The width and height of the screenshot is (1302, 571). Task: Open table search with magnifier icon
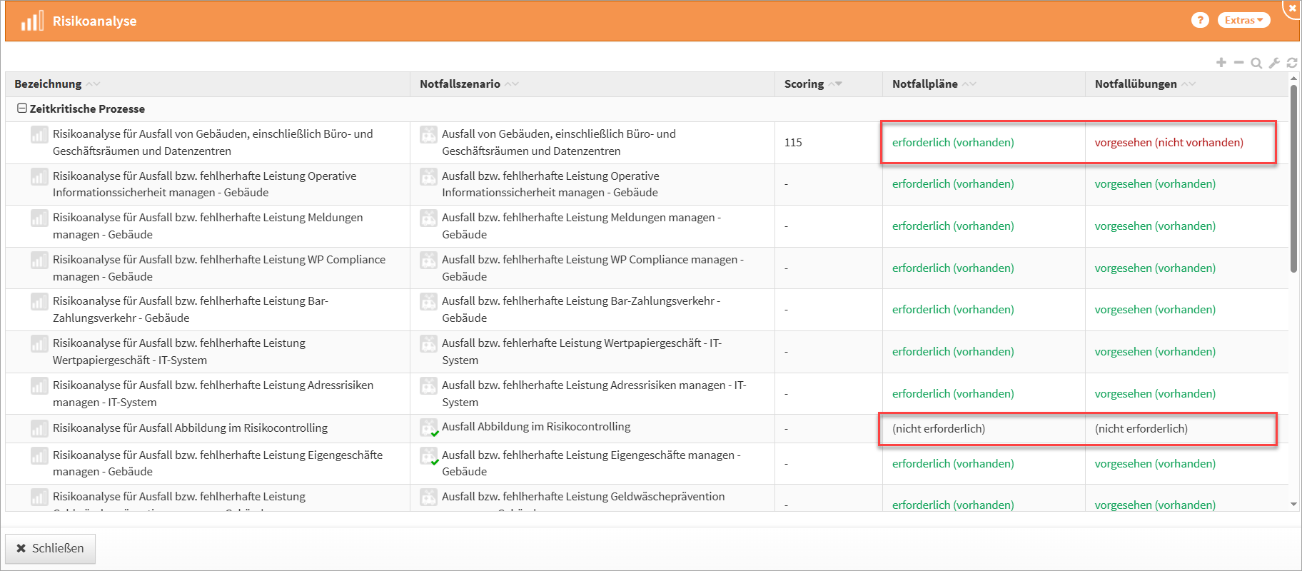coord(1256,63)
